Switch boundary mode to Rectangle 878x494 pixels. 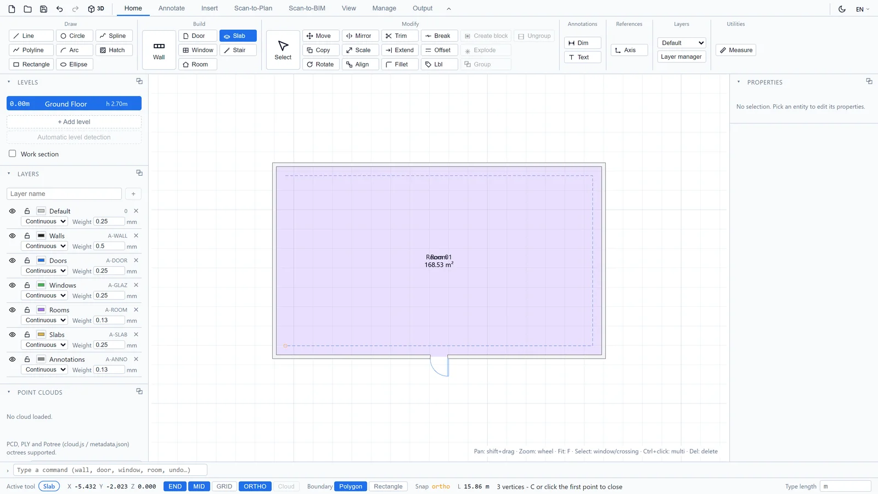pyautogui.click(x=388, y=486)
